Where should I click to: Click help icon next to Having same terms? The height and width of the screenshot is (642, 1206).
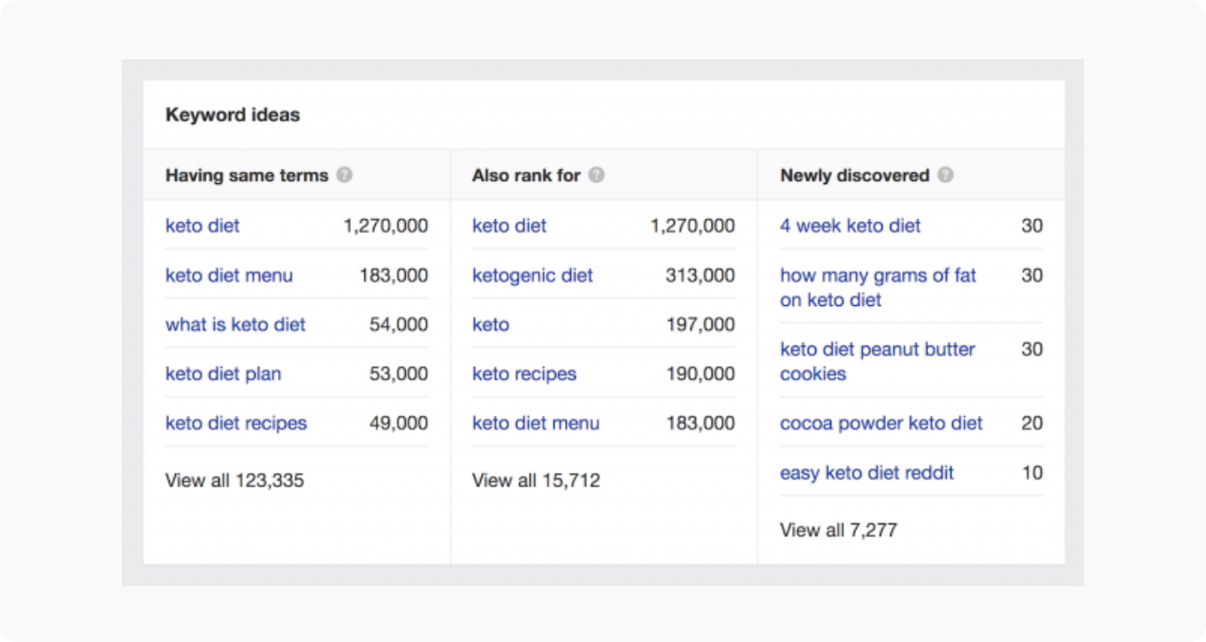[345, 175]
